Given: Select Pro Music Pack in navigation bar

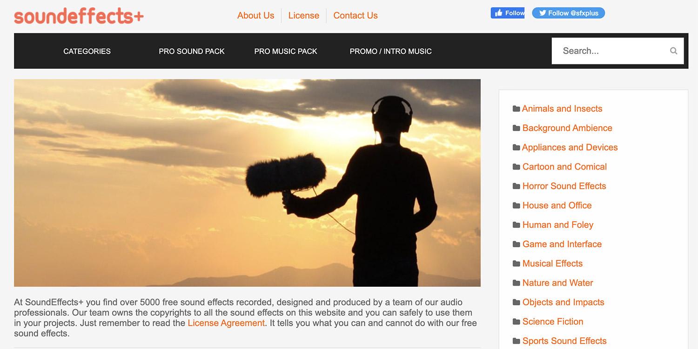Looking at the screenshot, I should (285, 51).
